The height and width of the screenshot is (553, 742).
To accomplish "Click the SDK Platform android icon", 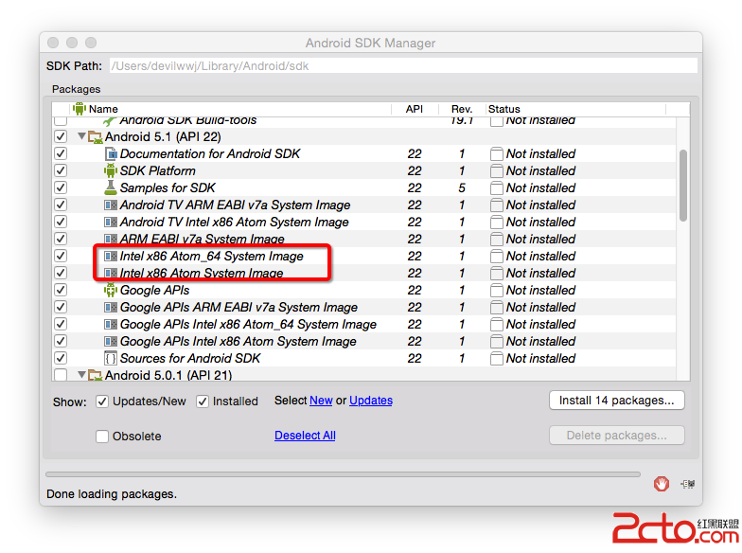I will click(x=111, y=170).
